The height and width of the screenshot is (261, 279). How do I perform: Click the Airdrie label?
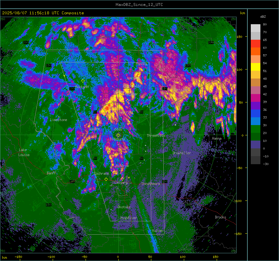pos(122,166)
